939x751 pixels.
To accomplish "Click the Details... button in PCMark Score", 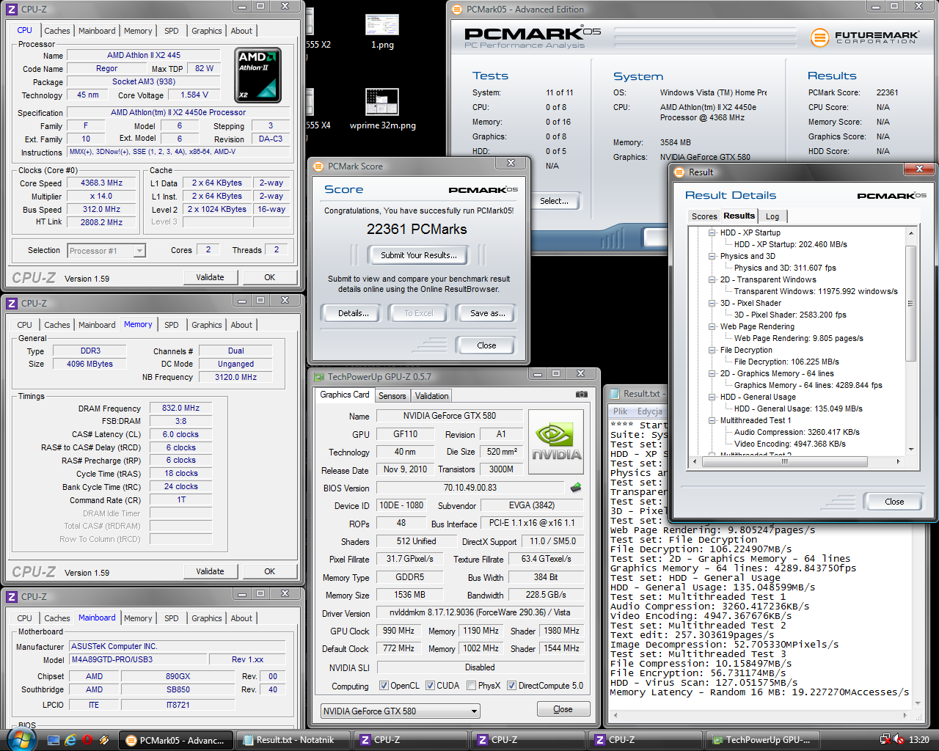I will (x=353, y=313).
